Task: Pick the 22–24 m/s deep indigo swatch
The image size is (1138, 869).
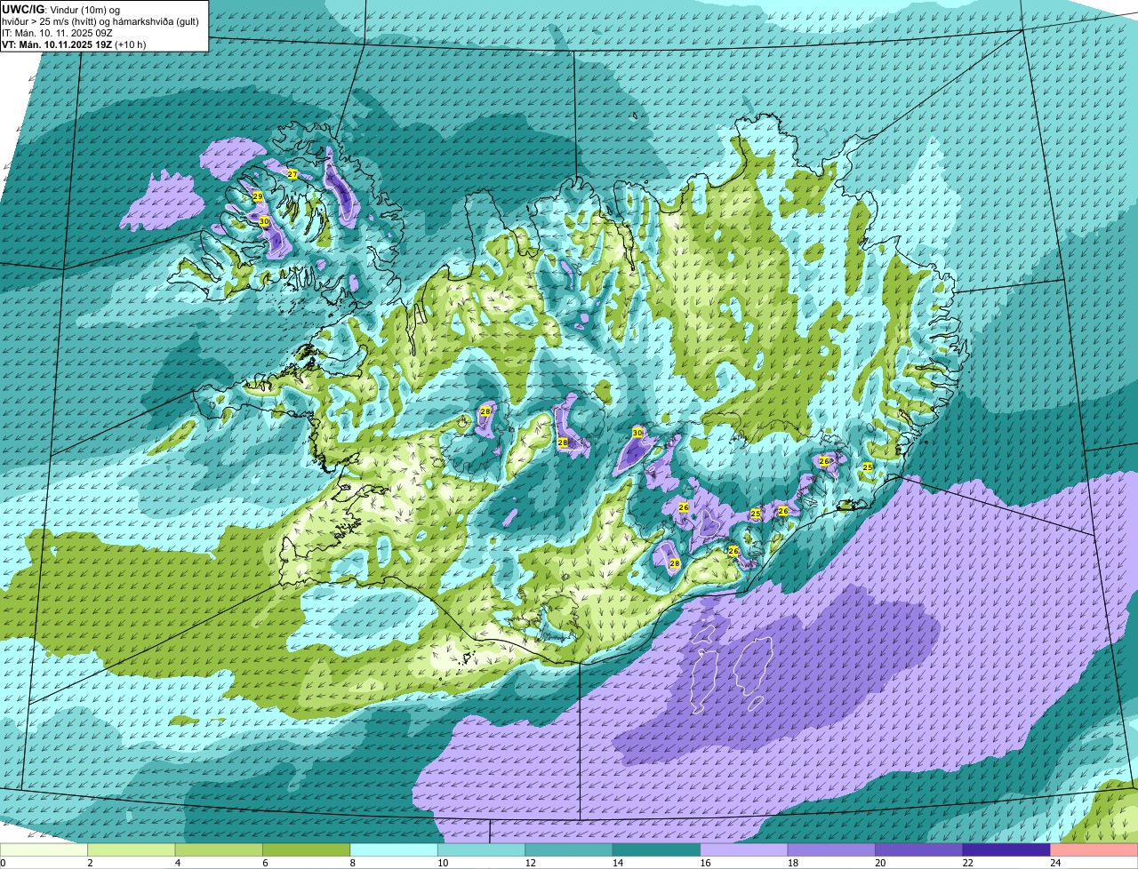Action: coord(1006,849)
